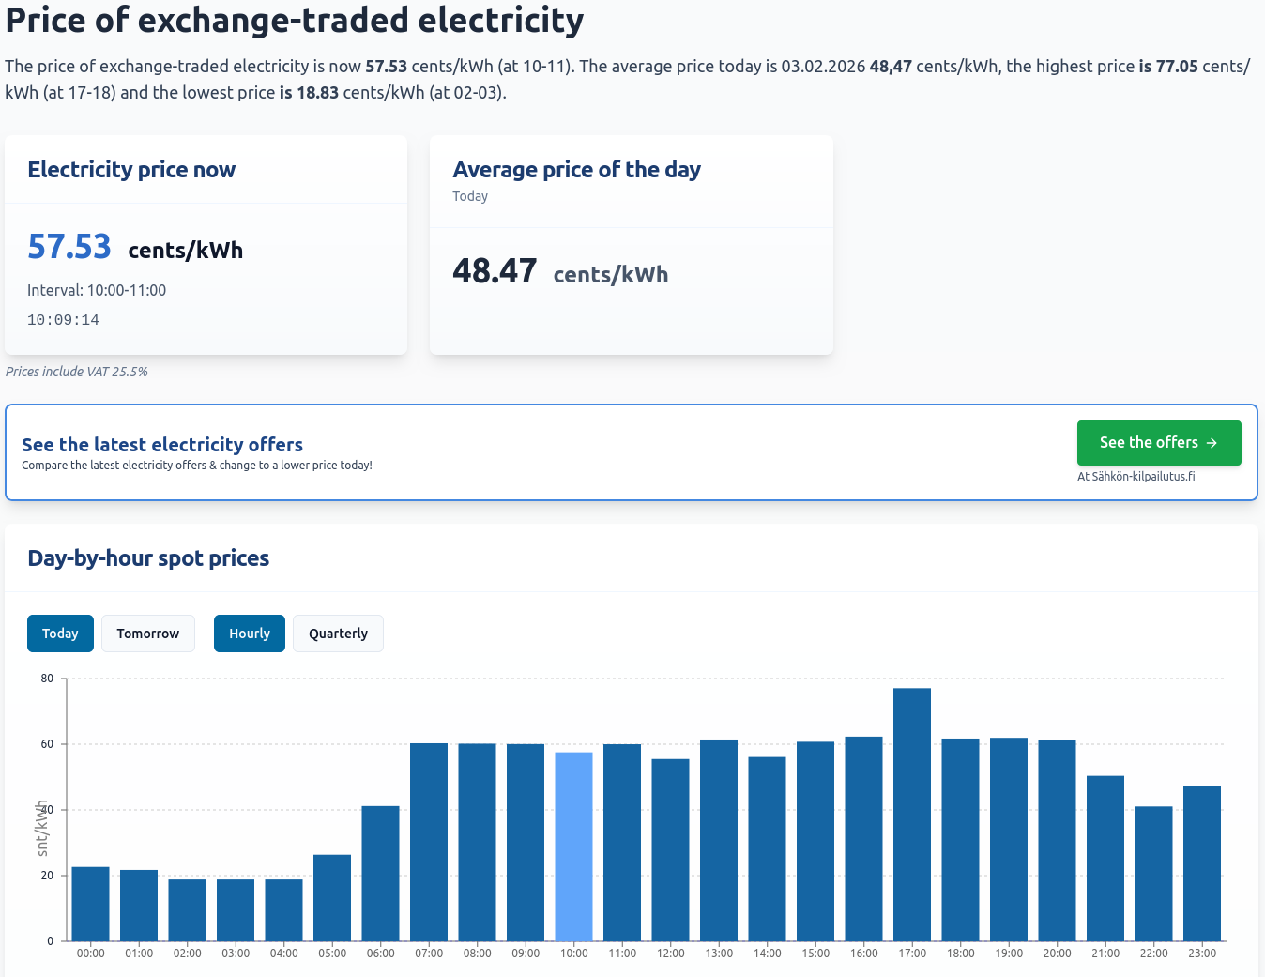Switch chart to Tomorrow prices
Image resolution: width=1265 pixels, height=977 pixels.
point(148,634)
